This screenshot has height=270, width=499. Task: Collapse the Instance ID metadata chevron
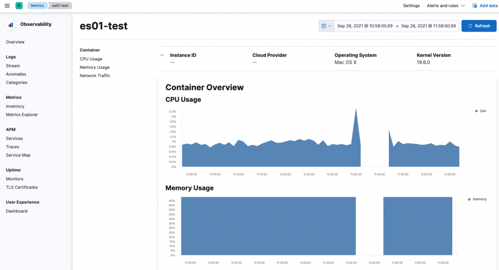click(162, 55)
